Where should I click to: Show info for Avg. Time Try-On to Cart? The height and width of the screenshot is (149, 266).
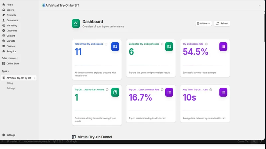point(210,90)
